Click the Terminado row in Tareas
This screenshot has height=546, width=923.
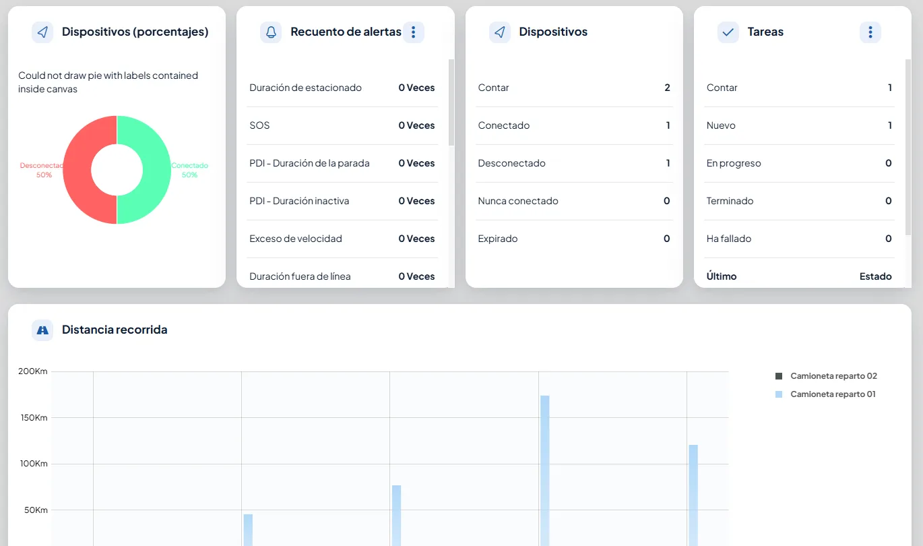click(799, 201)
